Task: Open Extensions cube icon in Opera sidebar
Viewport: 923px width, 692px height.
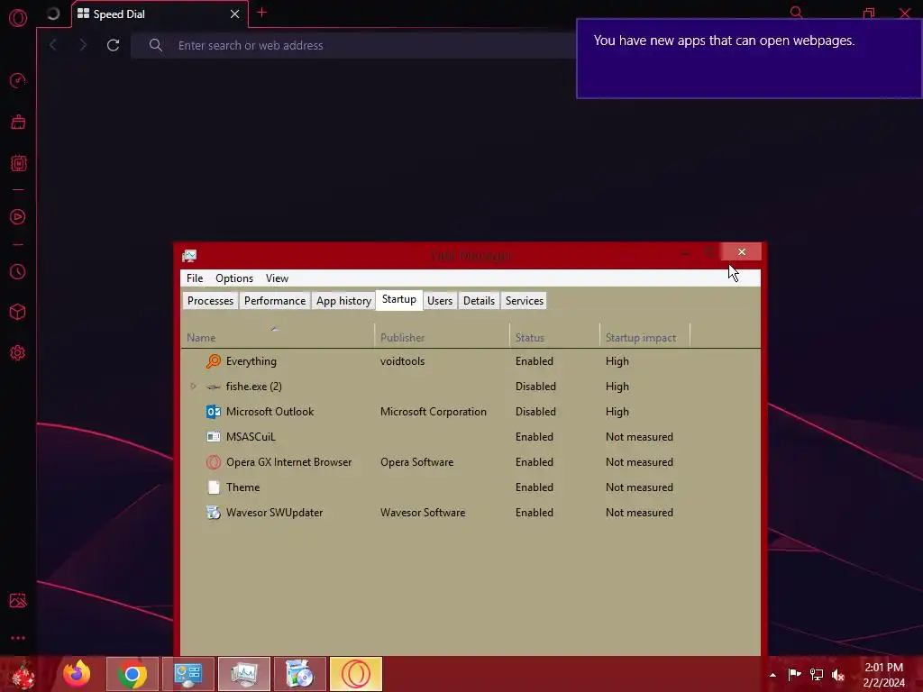Action: click(18, 312)
